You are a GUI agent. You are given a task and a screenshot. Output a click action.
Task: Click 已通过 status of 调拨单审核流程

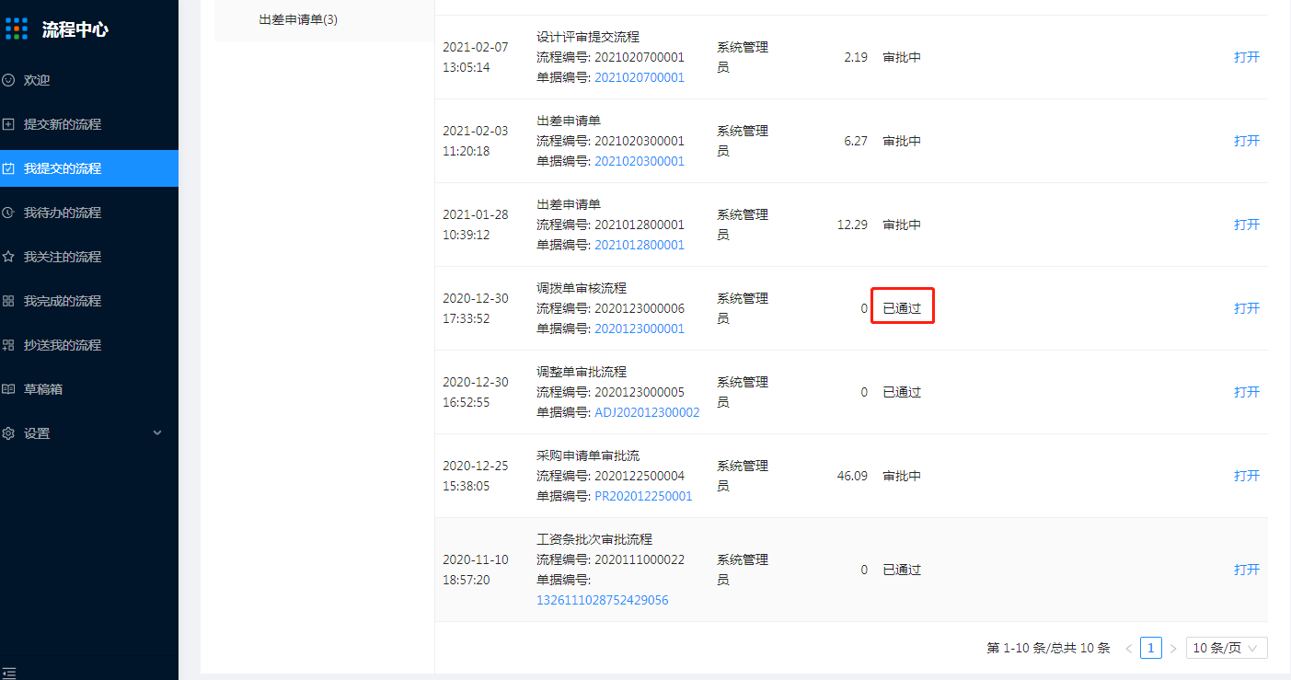[902, 308]
